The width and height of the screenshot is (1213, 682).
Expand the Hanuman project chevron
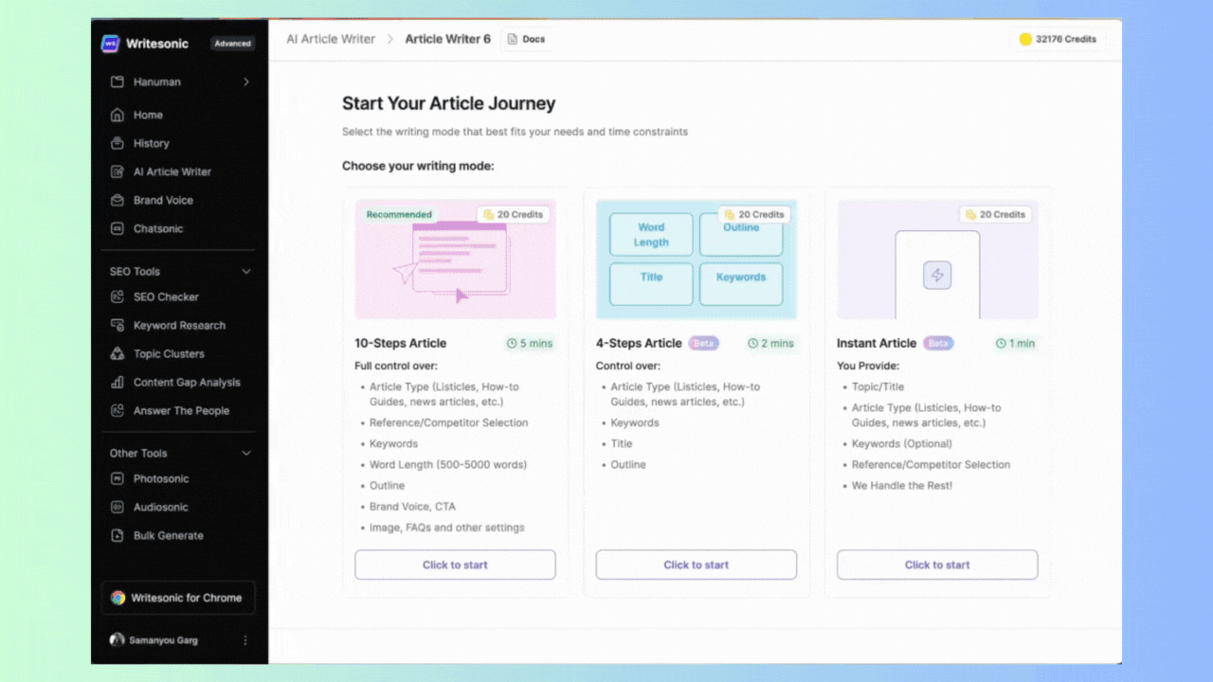pos(246,81)
